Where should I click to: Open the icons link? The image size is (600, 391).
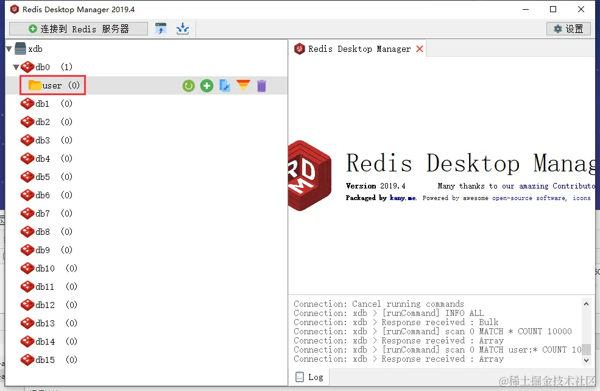tap(581, 198)
